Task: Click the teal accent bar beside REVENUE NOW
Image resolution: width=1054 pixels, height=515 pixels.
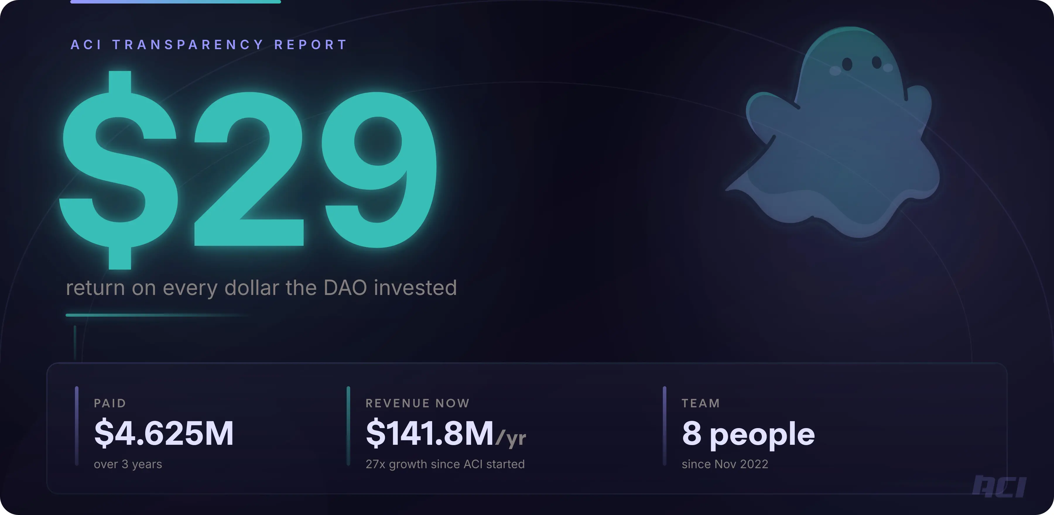Action: (348, 425)
